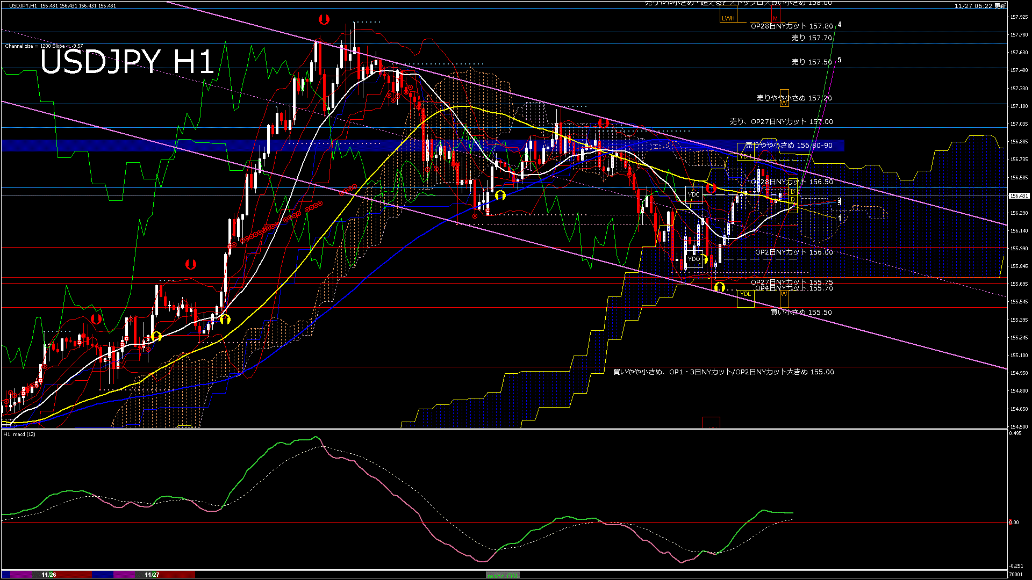Click the orange W box near 157.20

pos(784,98)
